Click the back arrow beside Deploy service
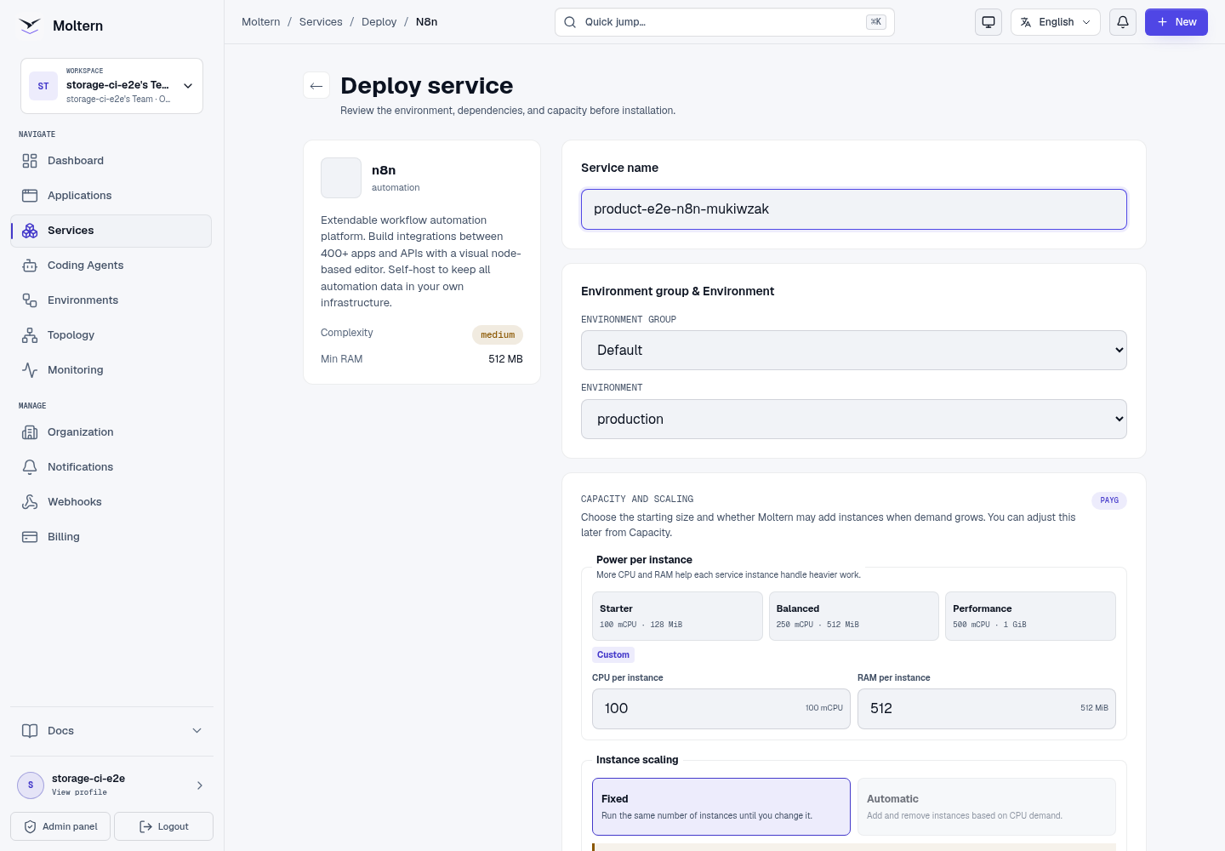Screen dimensions: 1225x851 (x=316, y=85)
